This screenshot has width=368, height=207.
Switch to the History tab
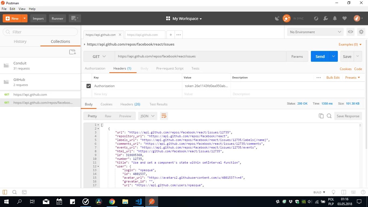pos(20,42)
